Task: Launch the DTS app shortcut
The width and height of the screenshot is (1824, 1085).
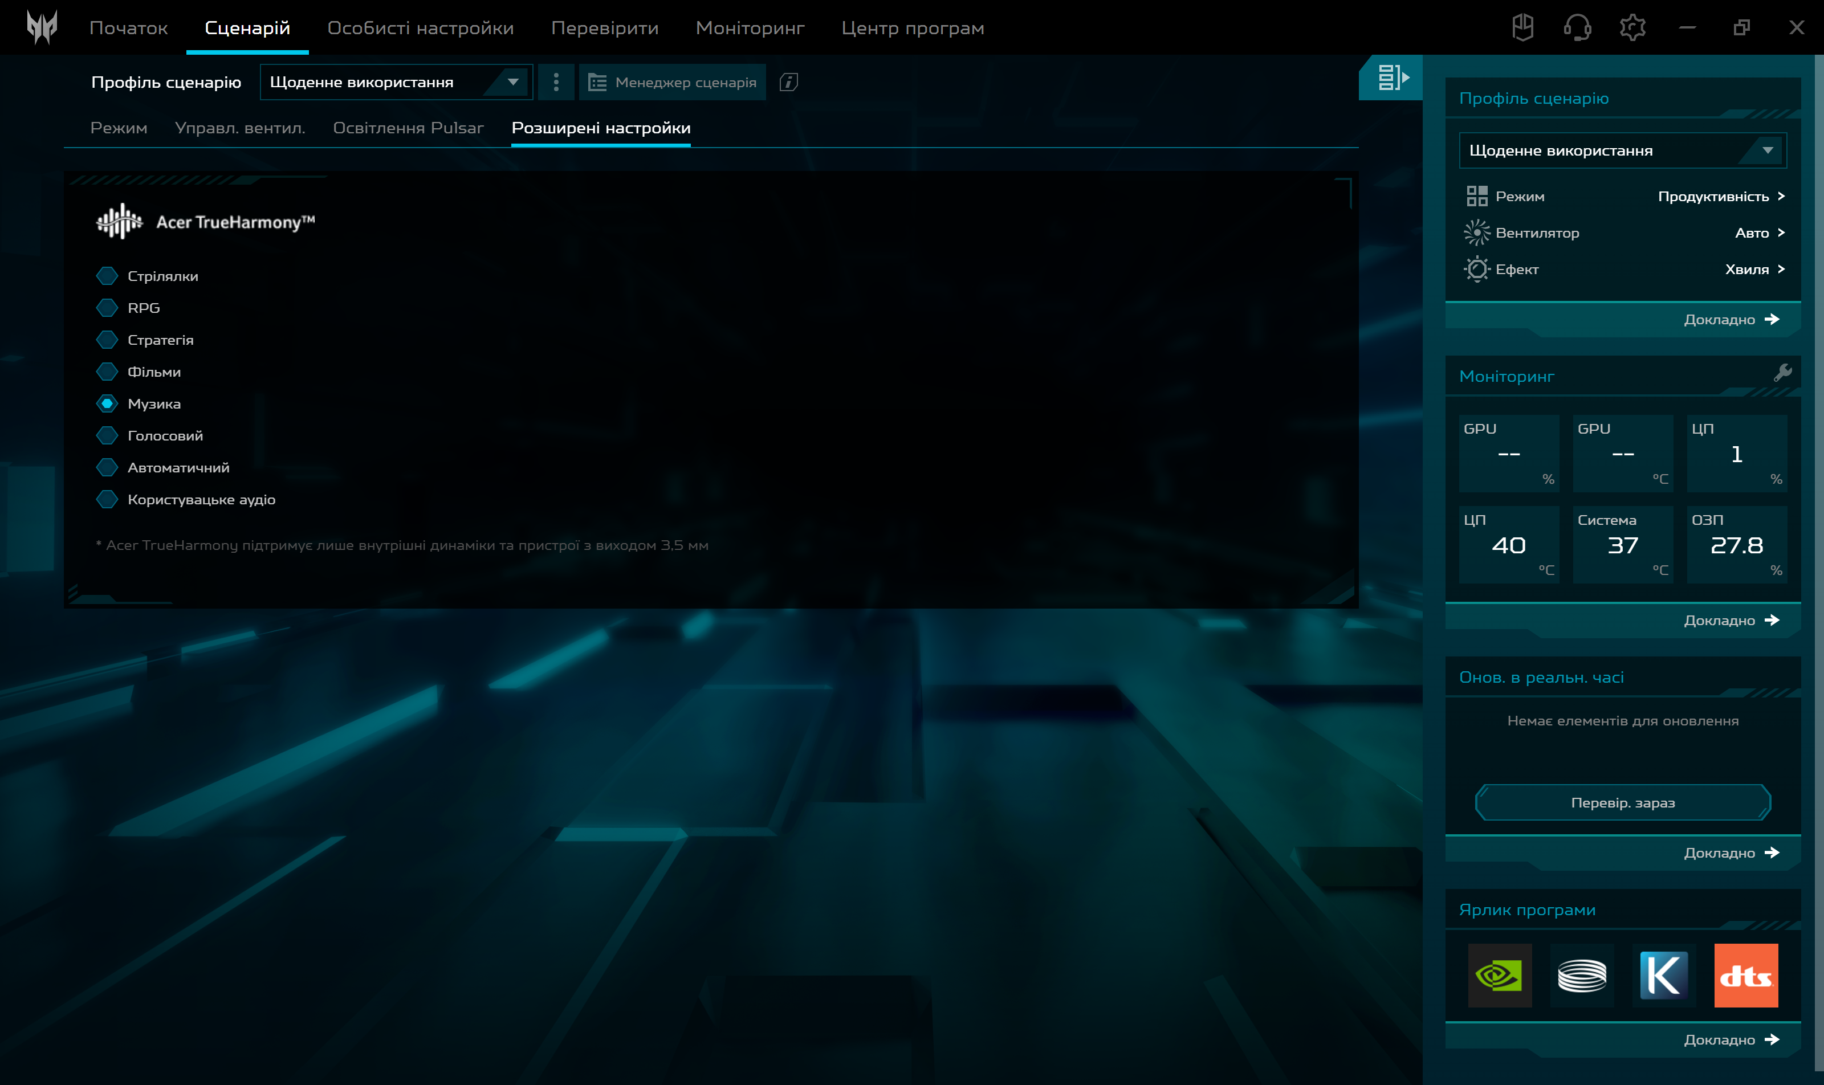Action: 1746,976
